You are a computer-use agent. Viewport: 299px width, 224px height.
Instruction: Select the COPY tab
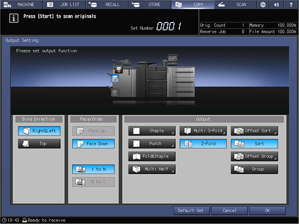(x=193, y=5)
